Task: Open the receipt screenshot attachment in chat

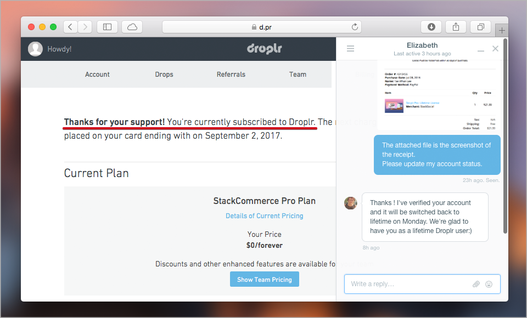Action: 439,95
